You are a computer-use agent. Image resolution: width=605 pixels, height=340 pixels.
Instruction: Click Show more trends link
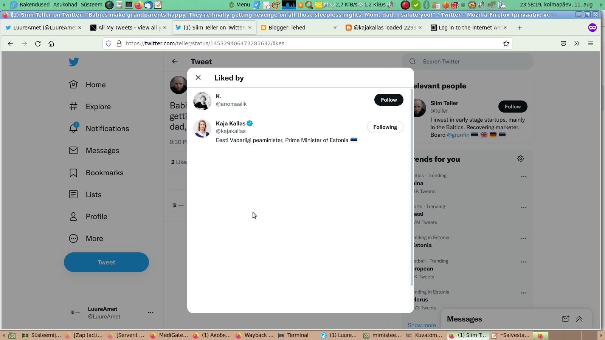coord(422,325)
